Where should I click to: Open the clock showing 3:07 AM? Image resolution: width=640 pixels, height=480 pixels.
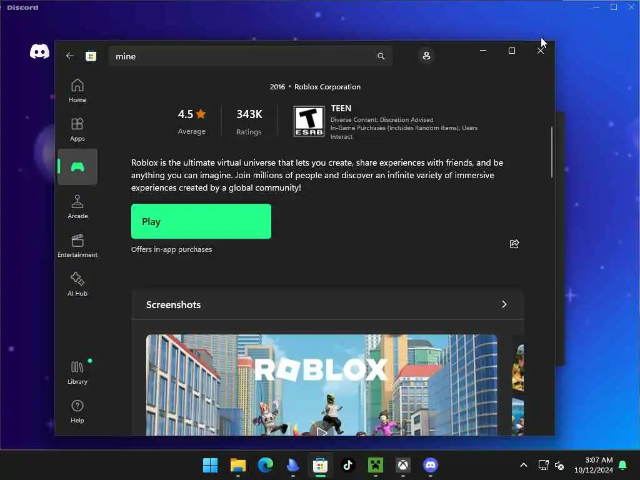pyautogui.click(x=594, y=465)
